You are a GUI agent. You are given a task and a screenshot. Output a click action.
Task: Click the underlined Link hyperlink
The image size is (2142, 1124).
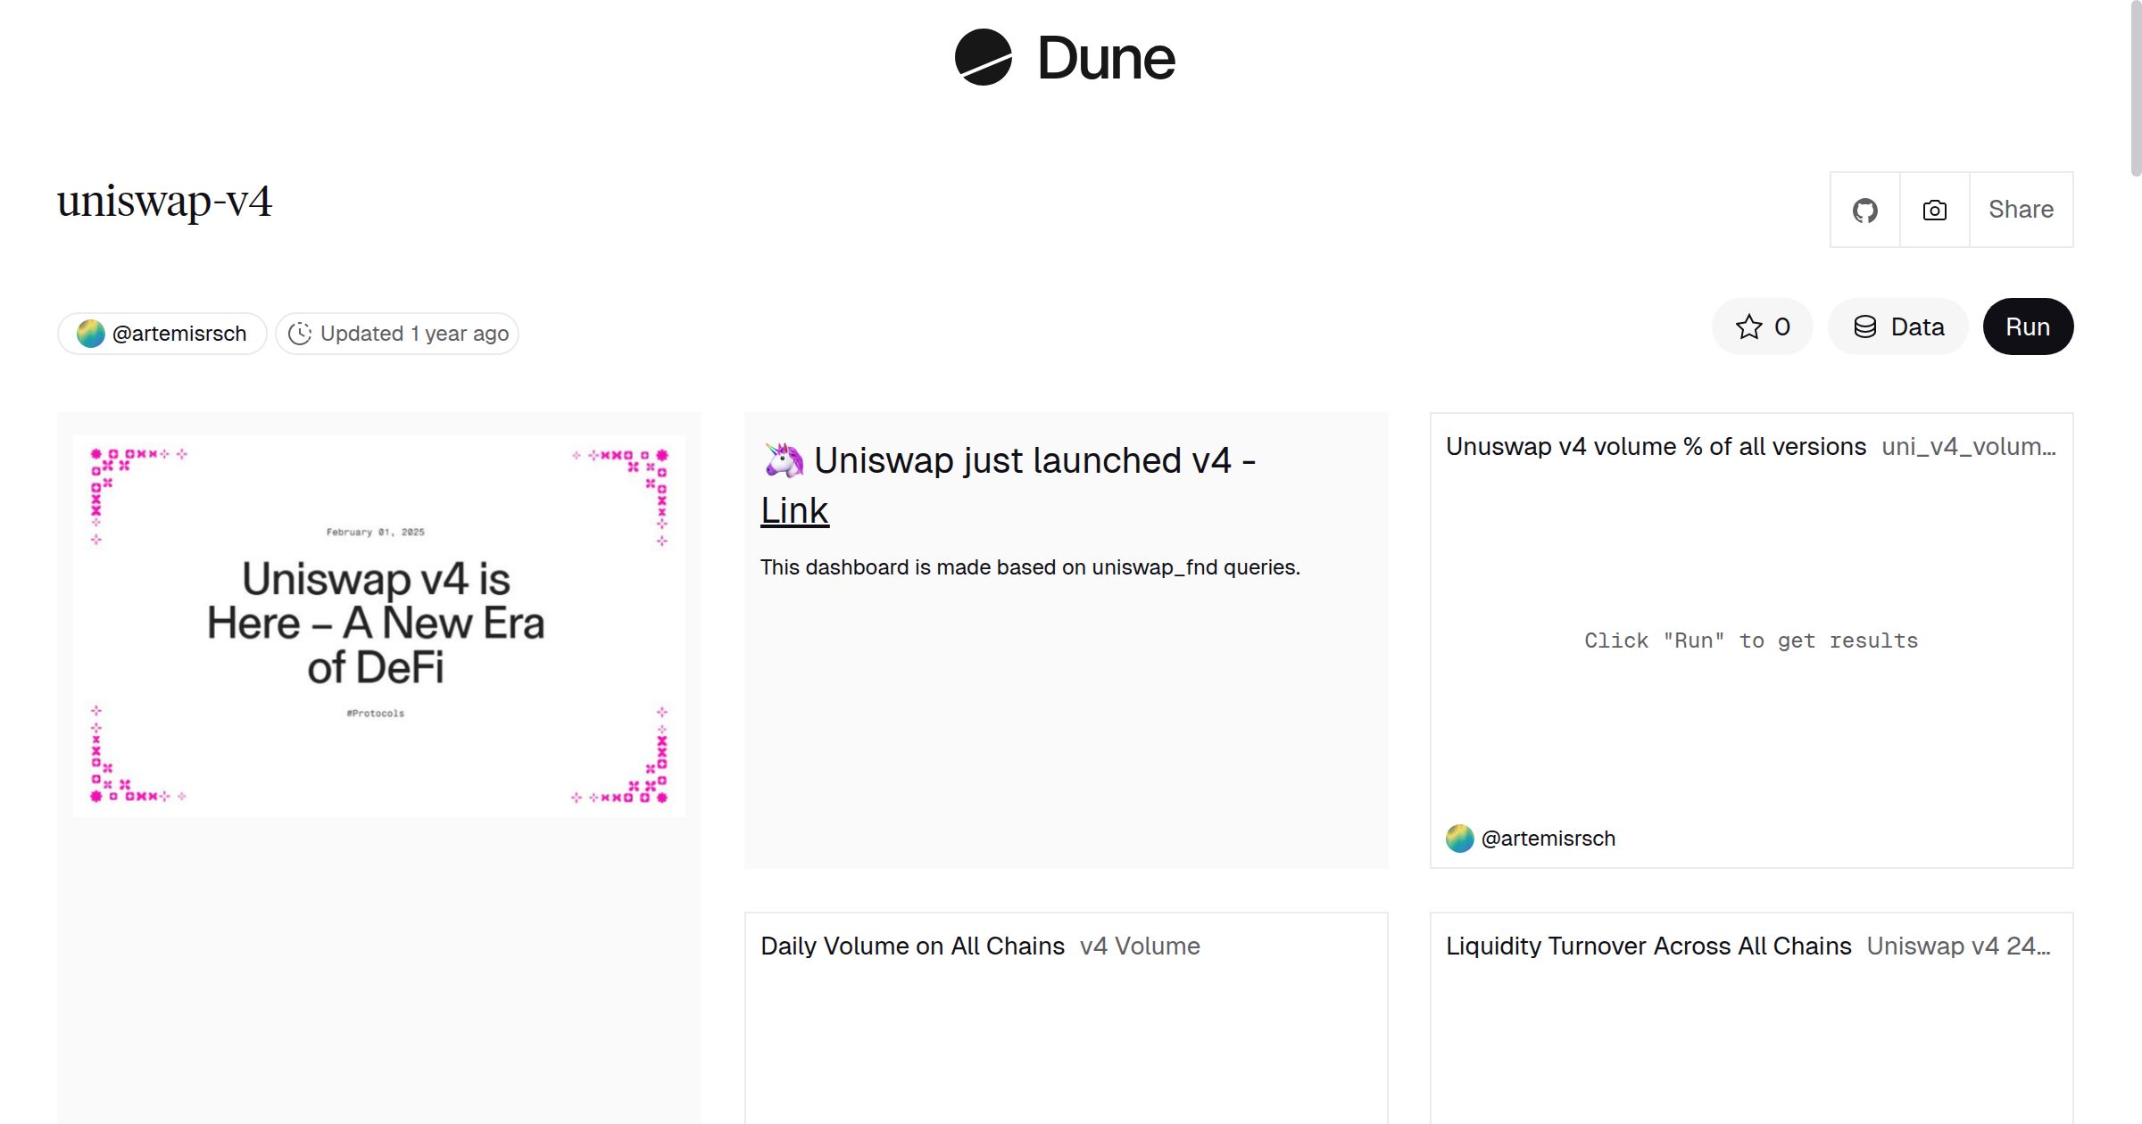click(x=793, y=509)
